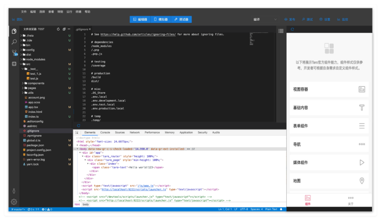381x220 pixels.
Task: Switch to the Console devtools tab
Action: click(x=105, y=133)
